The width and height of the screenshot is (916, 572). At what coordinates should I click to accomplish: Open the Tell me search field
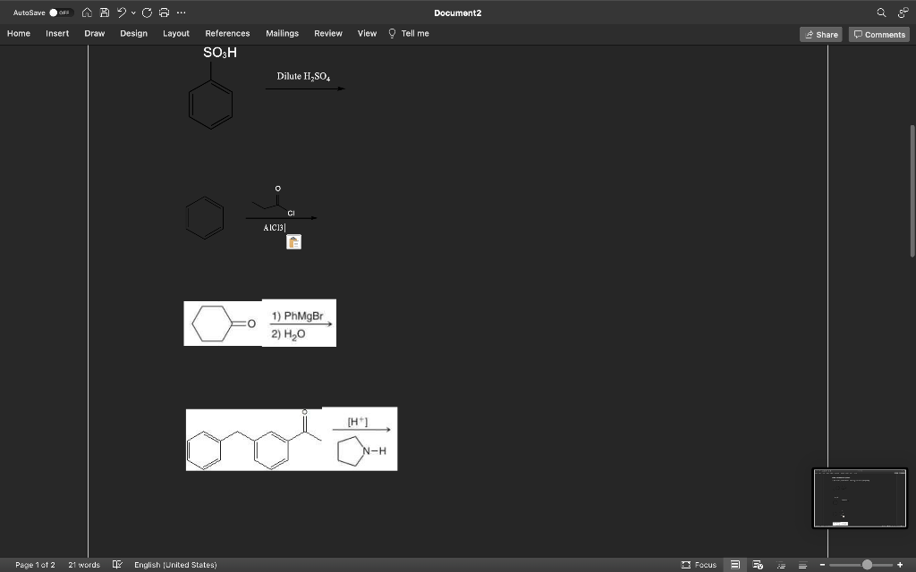(409, 33)
